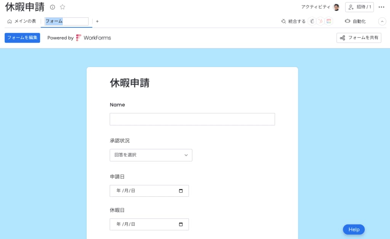
Task: Click the user avatar next to アクティビティ
Action: 336,7
